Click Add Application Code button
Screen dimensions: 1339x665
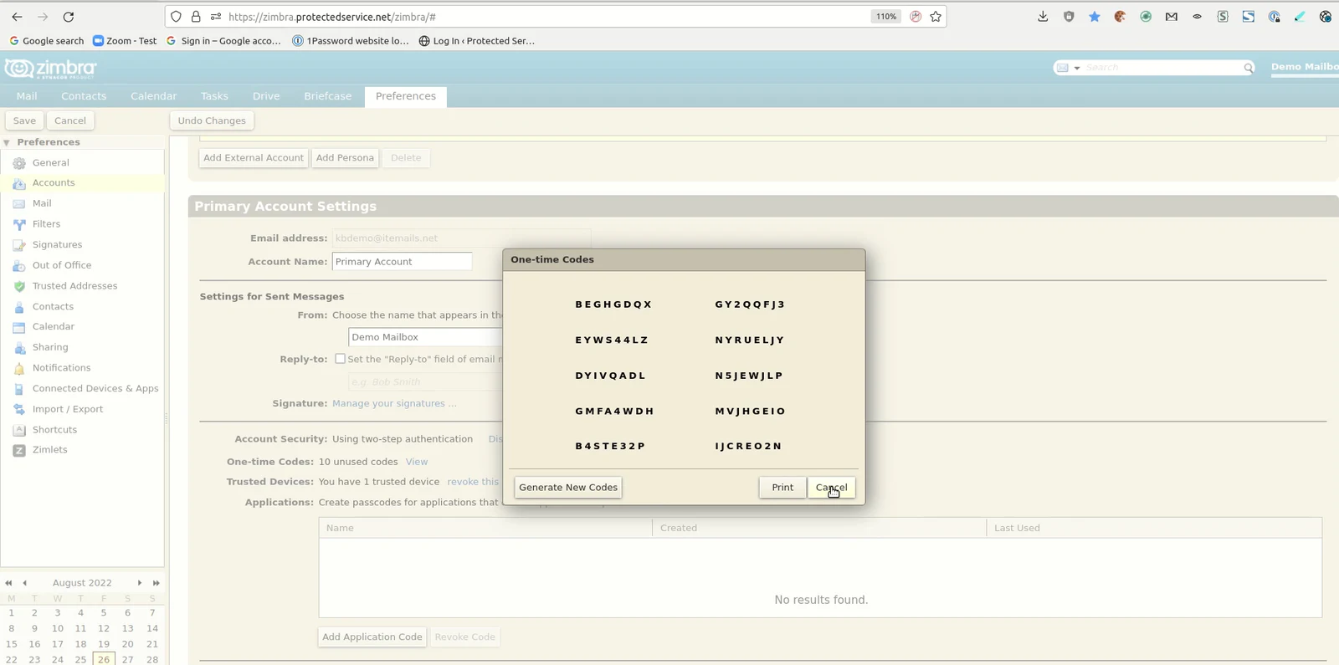(372, 637)
